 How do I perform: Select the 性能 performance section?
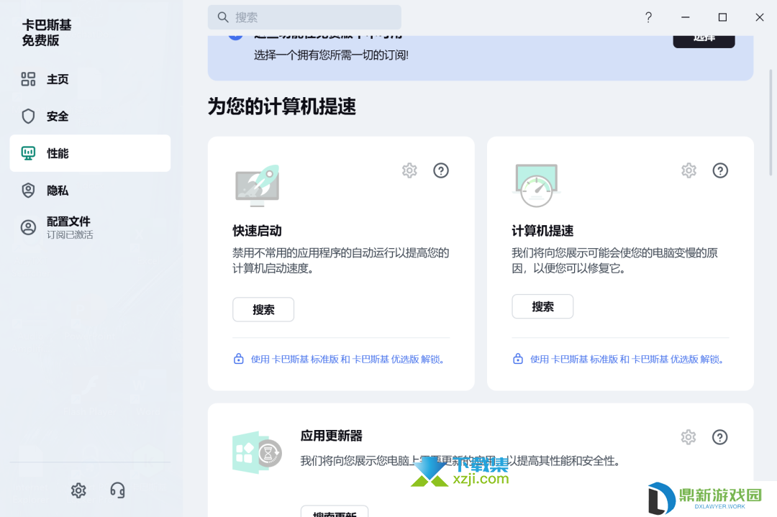pyautogui.click(x=90, y=153)
